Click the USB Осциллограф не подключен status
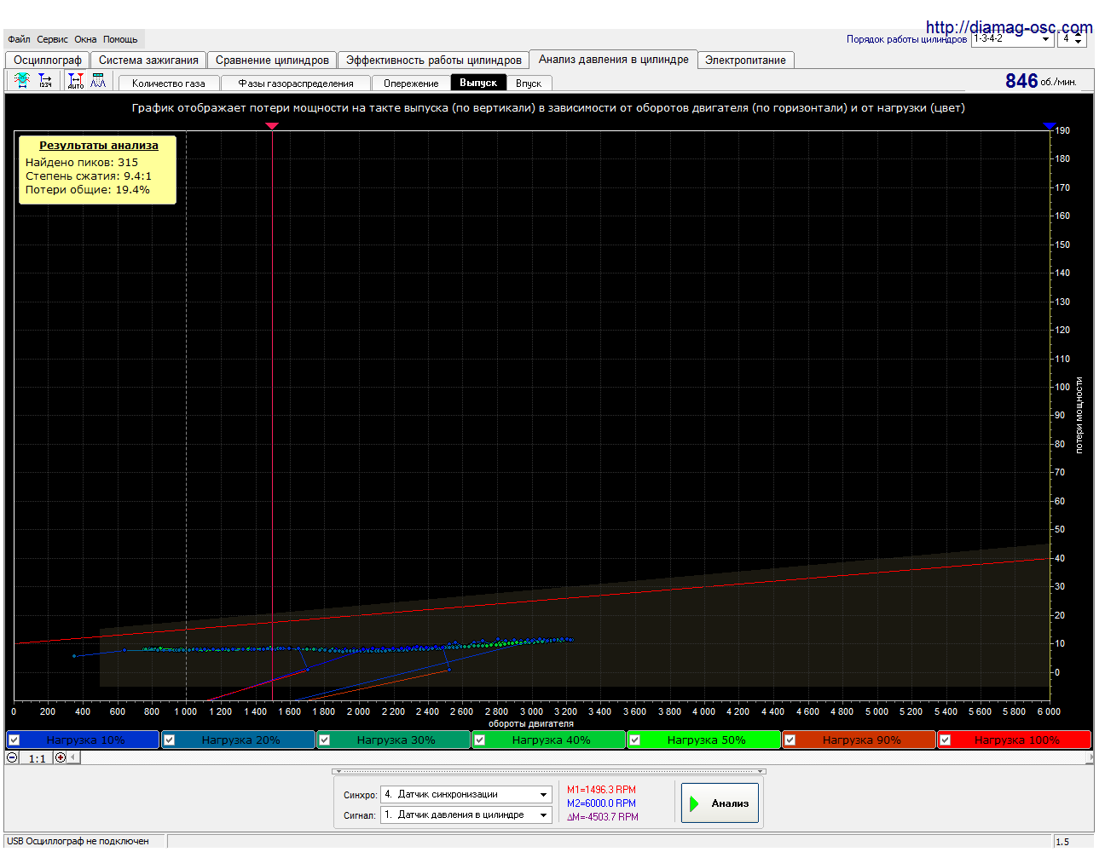The width and height of the screenshot is (1105, 852). click(78, 841)
